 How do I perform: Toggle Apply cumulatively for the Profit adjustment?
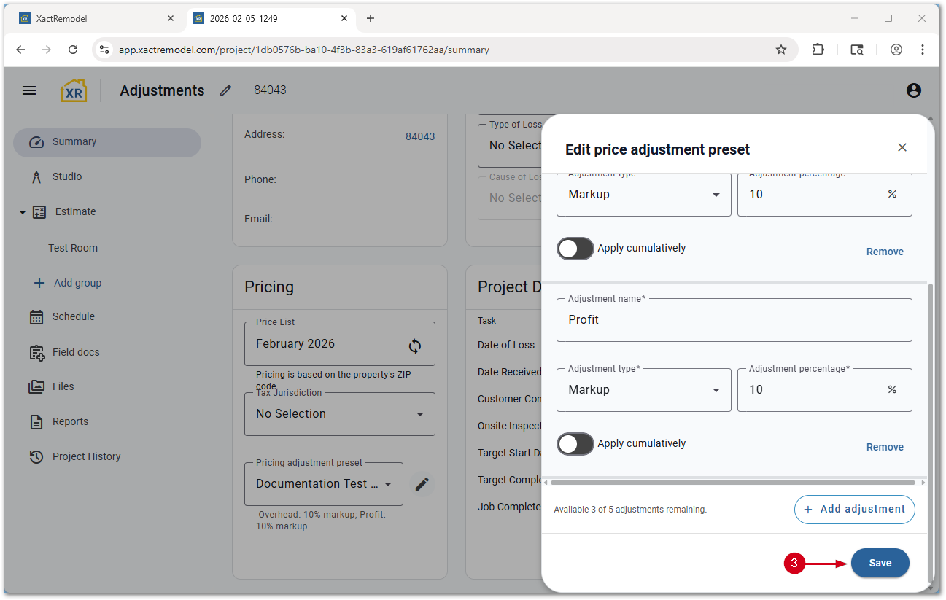[x=575, y=443]
